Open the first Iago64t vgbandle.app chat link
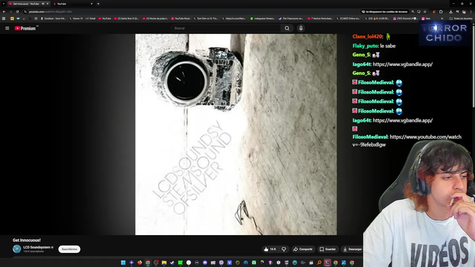 403,64
